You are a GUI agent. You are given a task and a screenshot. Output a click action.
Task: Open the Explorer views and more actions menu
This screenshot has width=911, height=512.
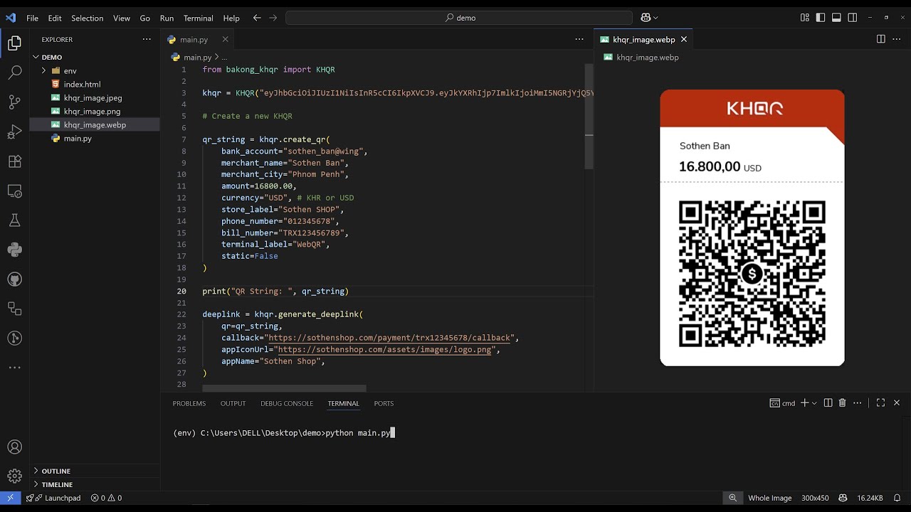[x=147, y=39]
